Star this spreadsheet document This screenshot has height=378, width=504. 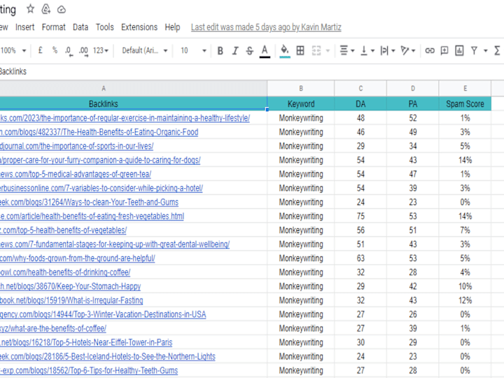coord(30,9)
